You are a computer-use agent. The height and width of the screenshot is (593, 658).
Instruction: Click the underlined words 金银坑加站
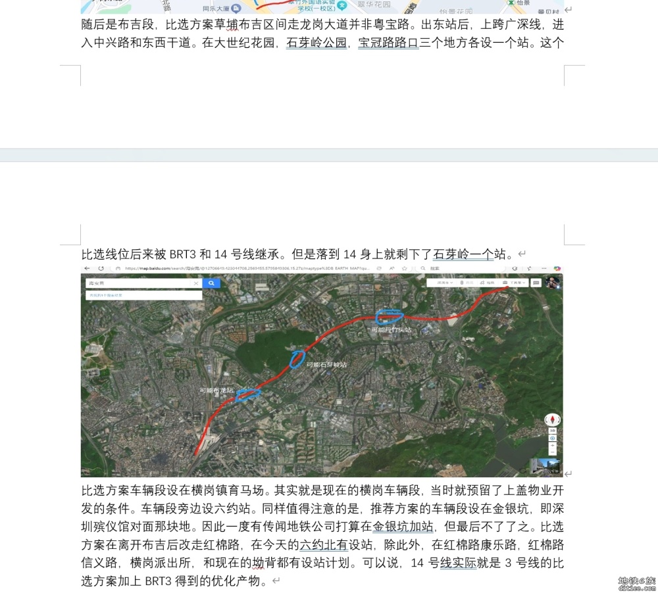pyautogui.click(x=403, y=527)
